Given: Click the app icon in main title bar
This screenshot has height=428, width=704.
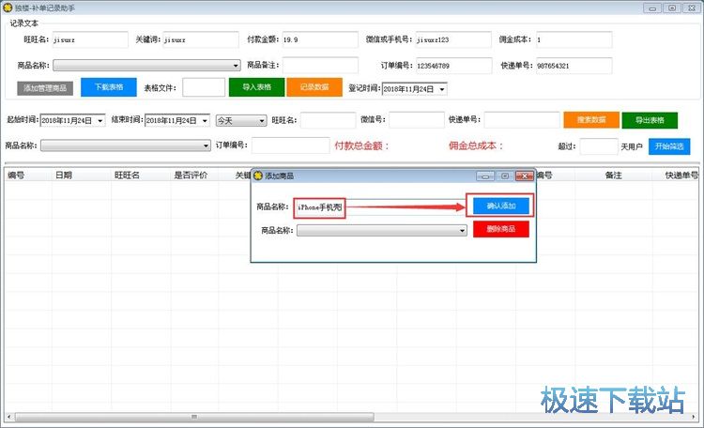Looking at the screenshot, I should point(8,8).
